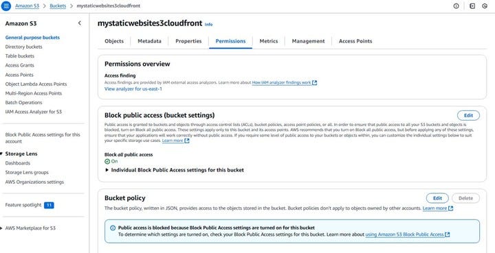Click external link icon after IAM analyzer findings
This screenshot has width=495, height=253.
tap(314, 83)
